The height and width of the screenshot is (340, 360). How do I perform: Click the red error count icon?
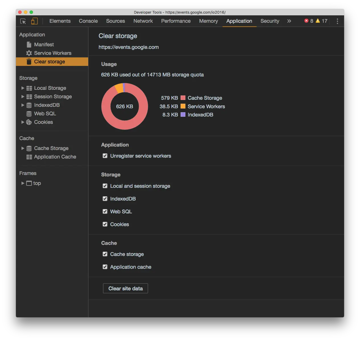[x=306, y=21]
